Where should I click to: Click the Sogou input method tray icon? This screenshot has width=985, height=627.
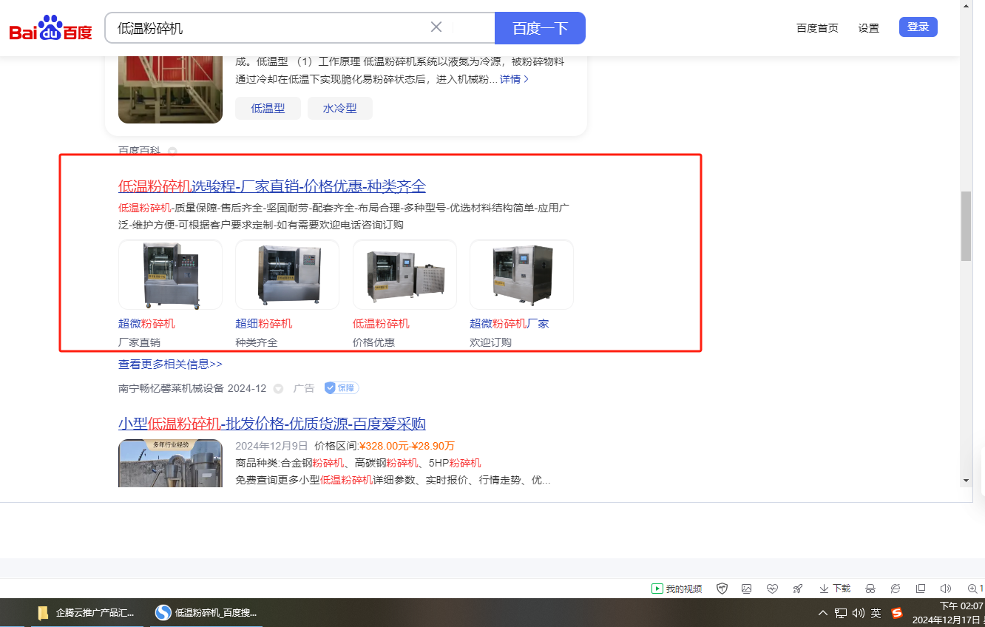click(x=897, y=613)
